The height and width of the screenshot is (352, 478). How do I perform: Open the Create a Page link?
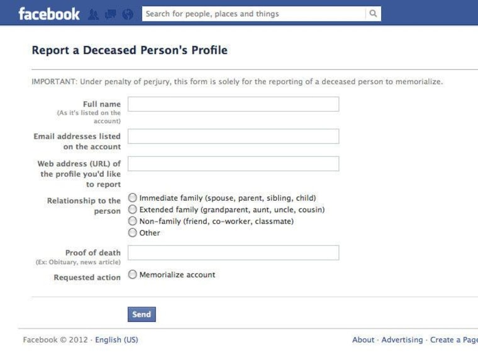[x=454, y=339]
